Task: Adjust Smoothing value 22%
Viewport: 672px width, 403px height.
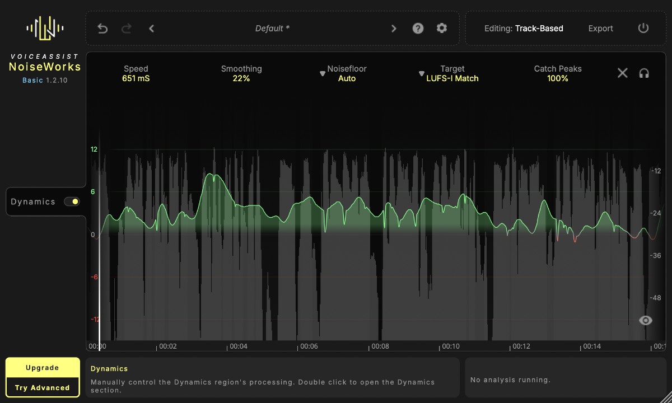Action: coord(241,78)
